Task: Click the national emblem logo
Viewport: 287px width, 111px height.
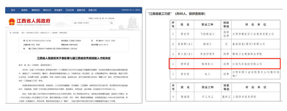Action: (x=12, y=22)
